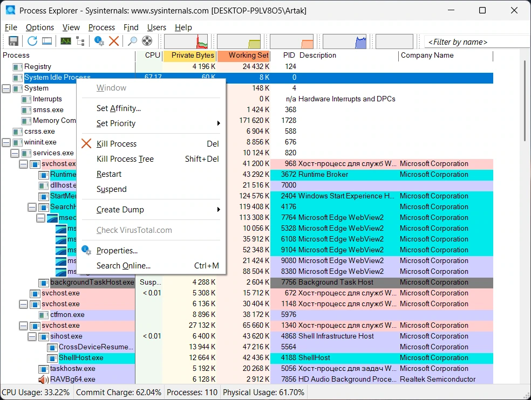Viewport: 531px width, 400px height.
Task: Click the Properties gear icon in context menu
Action: coord(86,250)
